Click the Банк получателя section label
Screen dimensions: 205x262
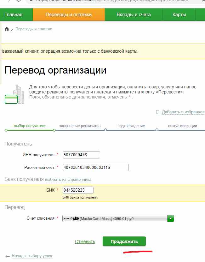(x=24, y=179)
